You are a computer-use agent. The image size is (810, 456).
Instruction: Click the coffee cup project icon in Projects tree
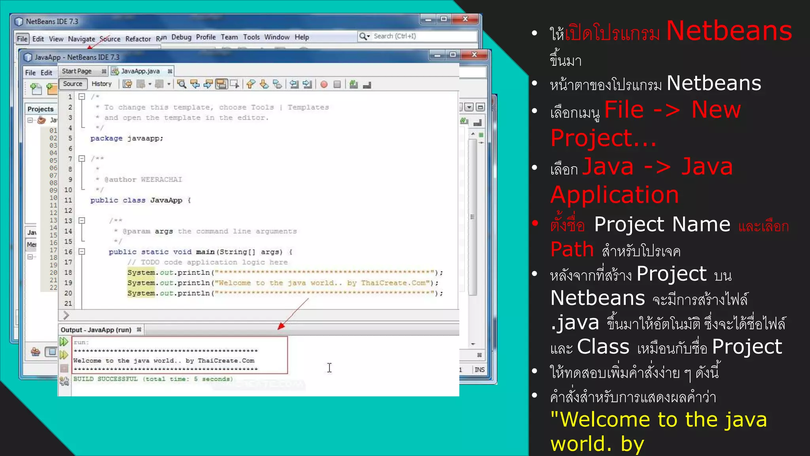42,120
